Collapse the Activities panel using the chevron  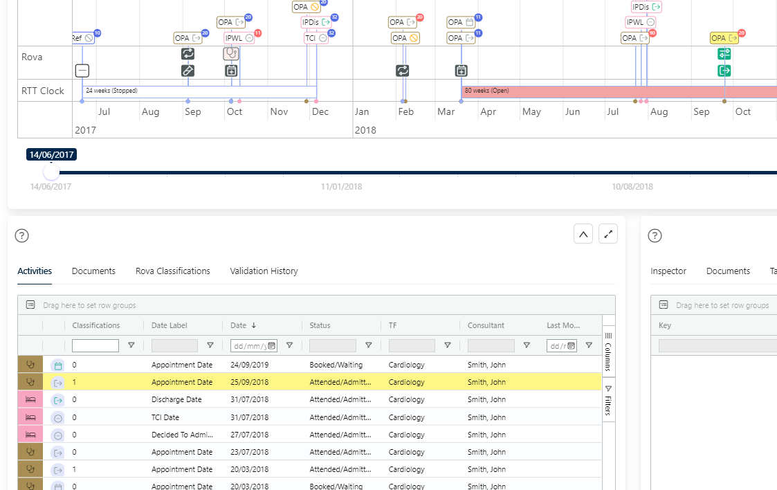(583, 235)
